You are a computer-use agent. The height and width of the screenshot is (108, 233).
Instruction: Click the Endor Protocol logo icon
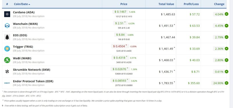(x=7, y=83)
